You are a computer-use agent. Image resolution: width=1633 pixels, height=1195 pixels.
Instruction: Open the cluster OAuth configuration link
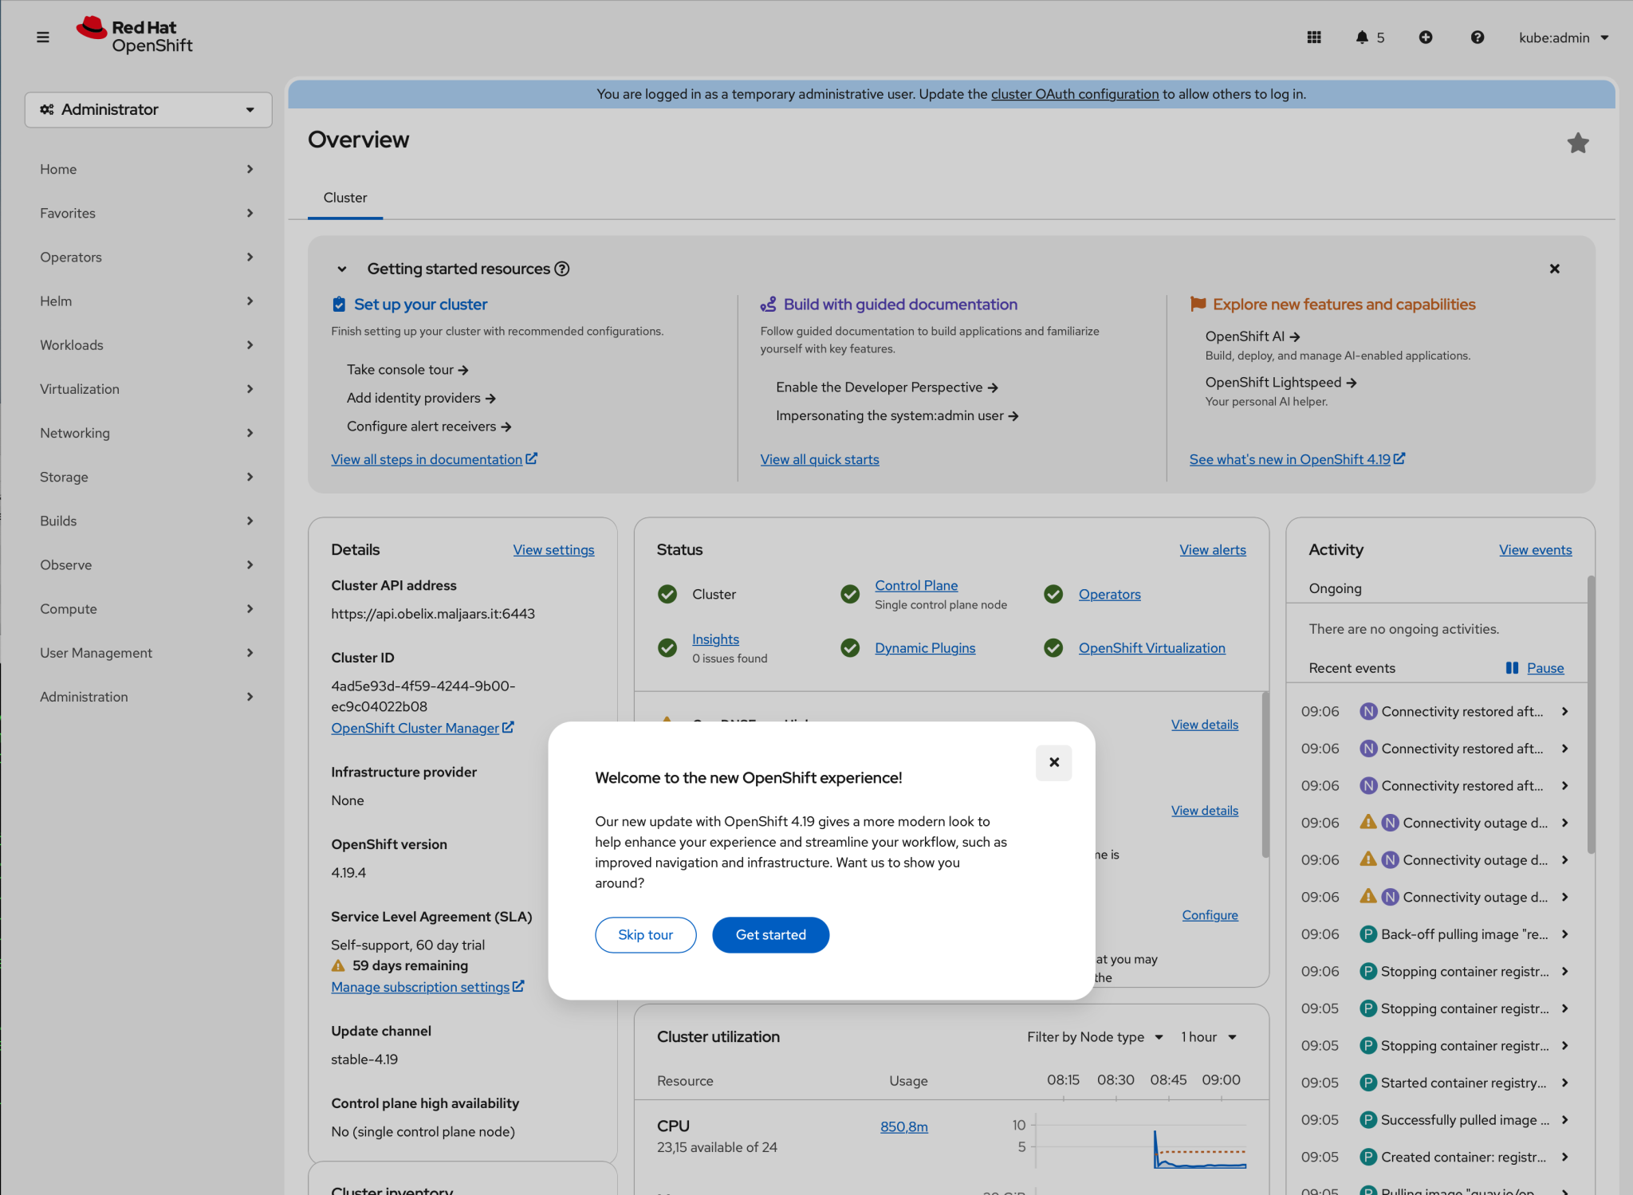(1075, 93)
